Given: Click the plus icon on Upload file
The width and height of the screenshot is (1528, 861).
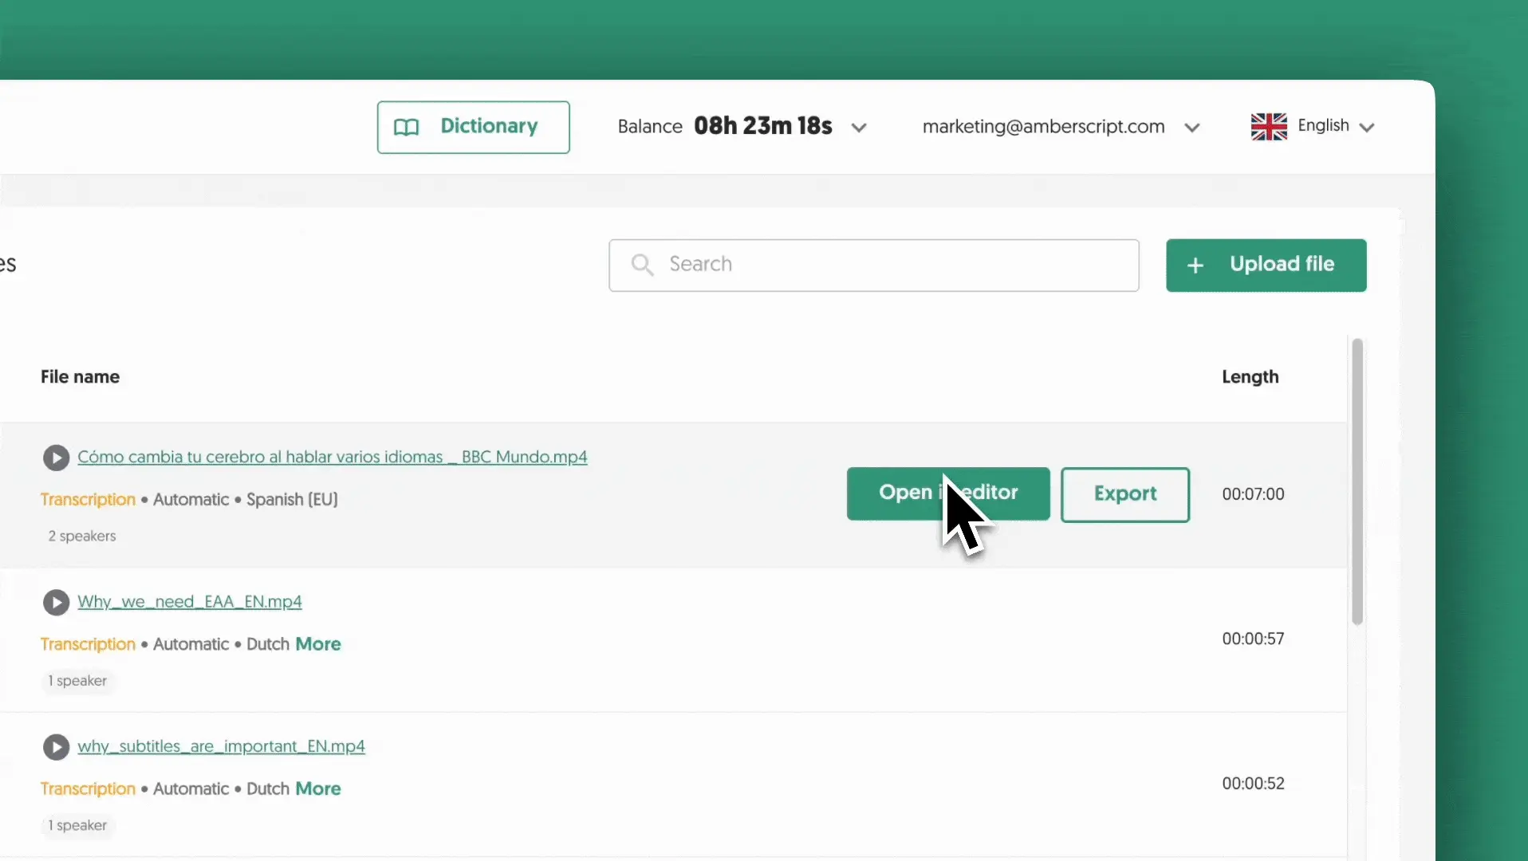Looking at the screenshot, I should tap(1195, 265).
